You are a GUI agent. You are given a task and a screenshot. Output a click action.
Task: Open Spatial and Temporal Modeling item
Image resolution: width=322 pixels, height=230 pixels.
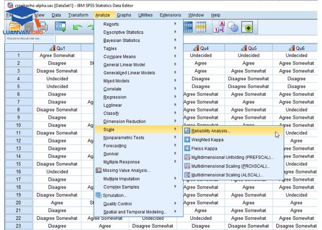pyautogui.click(x=135, y=212)
